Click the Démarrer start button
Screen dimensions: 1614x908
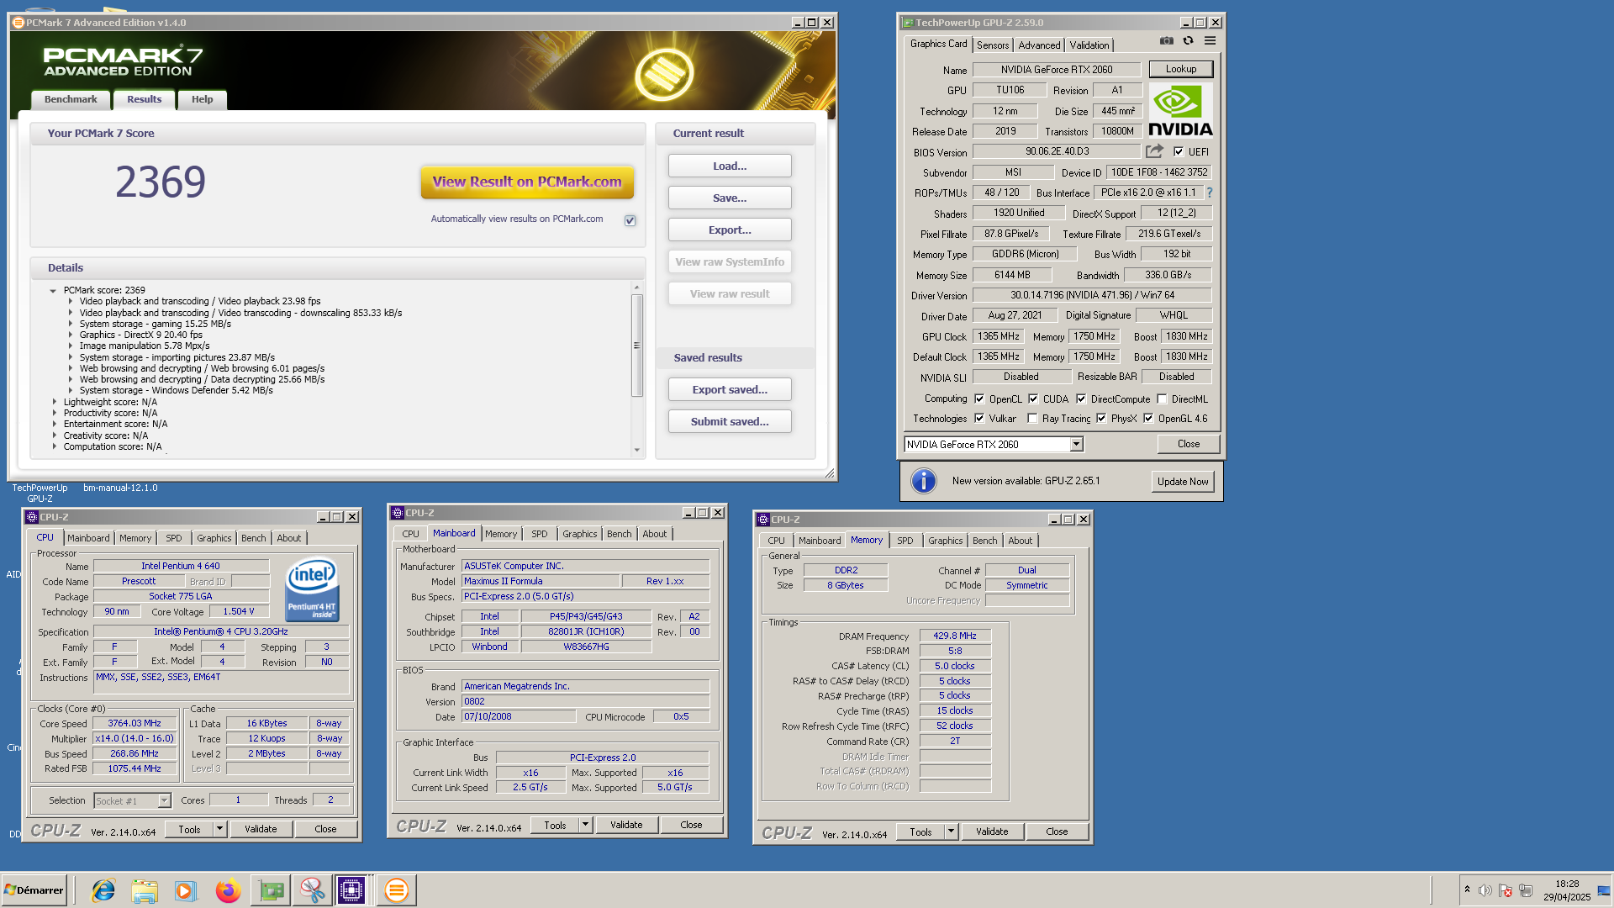pos(34,890)
